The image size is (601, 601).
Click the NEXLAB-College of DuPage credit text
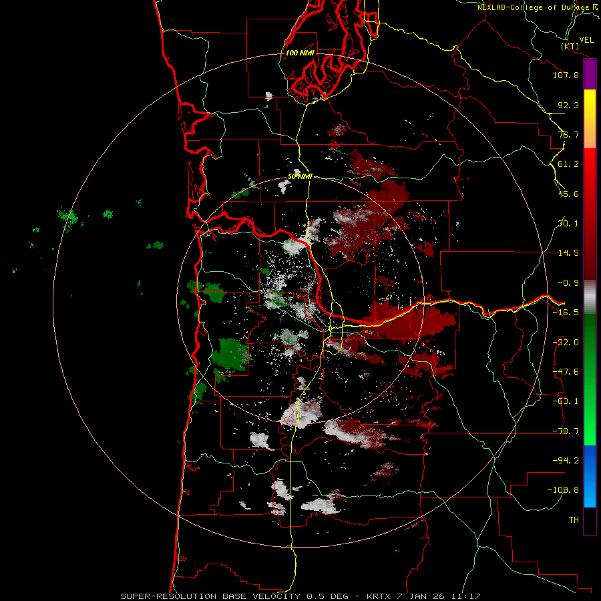[x=536, y=7]
